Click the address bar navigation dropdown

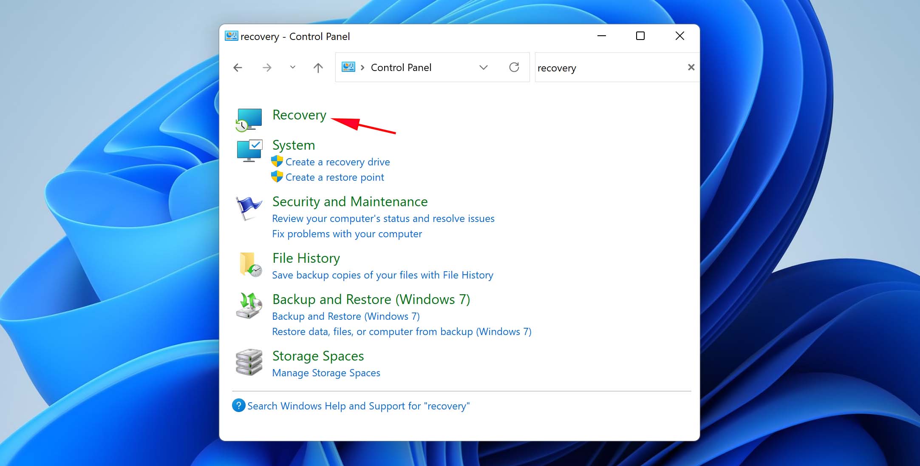485,67
